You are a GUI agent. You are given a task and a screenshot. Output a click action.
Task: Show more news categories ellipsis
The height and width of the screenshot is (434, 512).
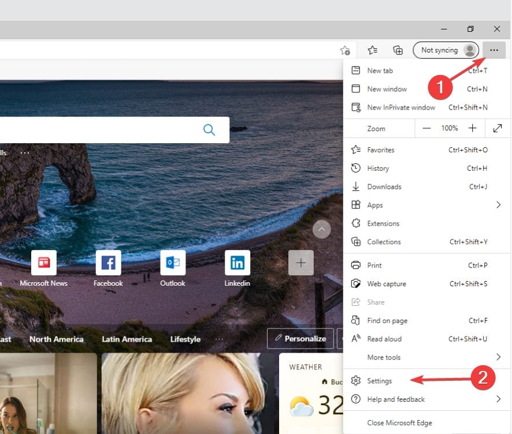click(x=219, y=339)
